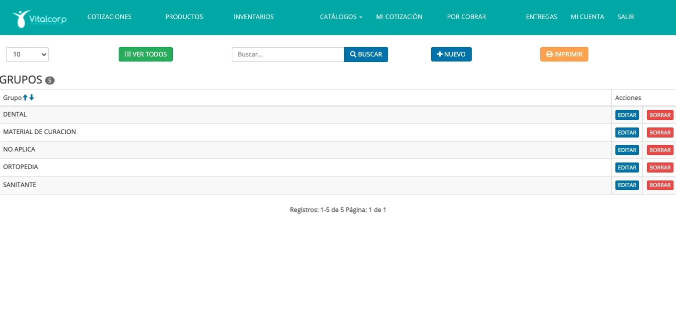Edit the DENTAL group

click(627, 115)
